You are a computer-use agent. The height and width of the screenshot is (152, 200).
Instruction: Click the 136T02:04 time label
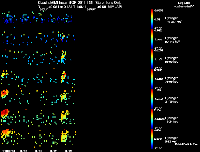[9, 151]
